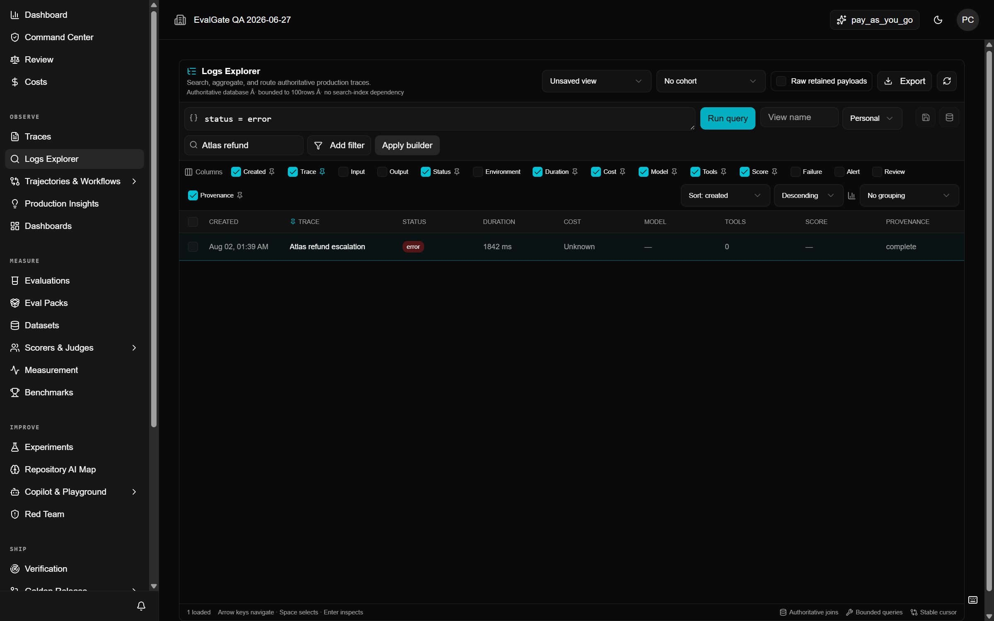Click the Run query button
This screenshot has height=621, width=994.
tap(728, 118)
